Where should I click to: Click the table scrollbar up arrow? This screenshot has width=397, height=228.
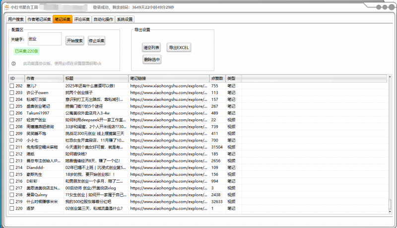coord(390,77)
